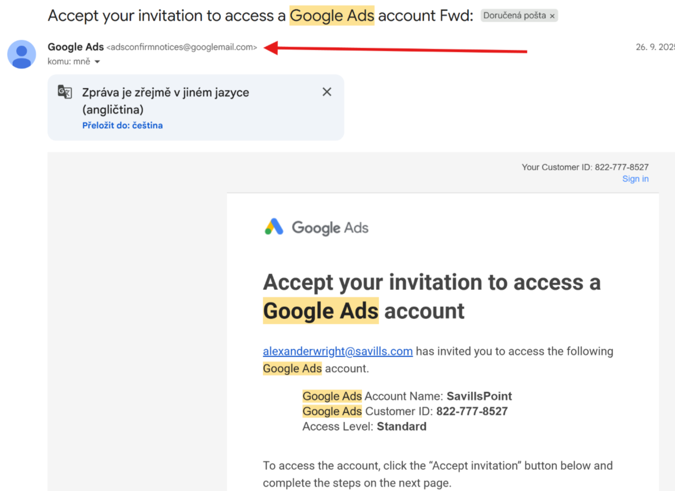The image size is (675, 491).
Task: Click the sender's profile avatar
Action: [x=21, y=54]
